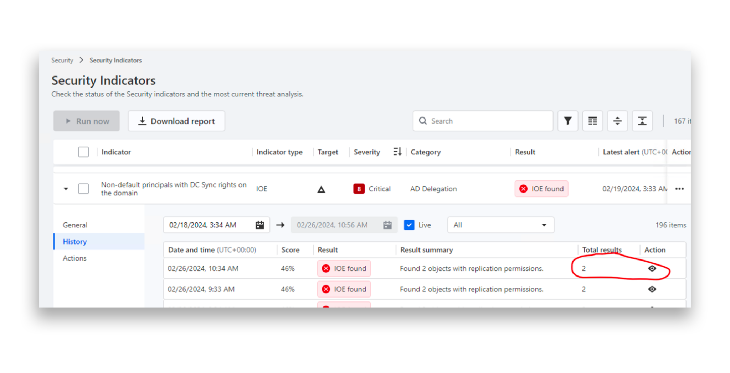Select the checkbox in the table header
Image resolution: width=730 pixels, height=373 pixels.
tap(83, 152)
